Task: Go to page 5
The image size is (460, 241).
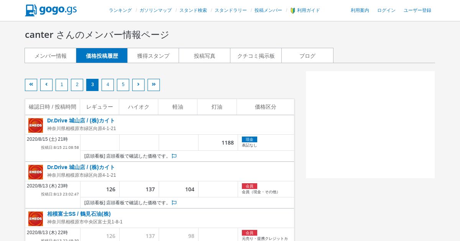Action: coord(123,85)
